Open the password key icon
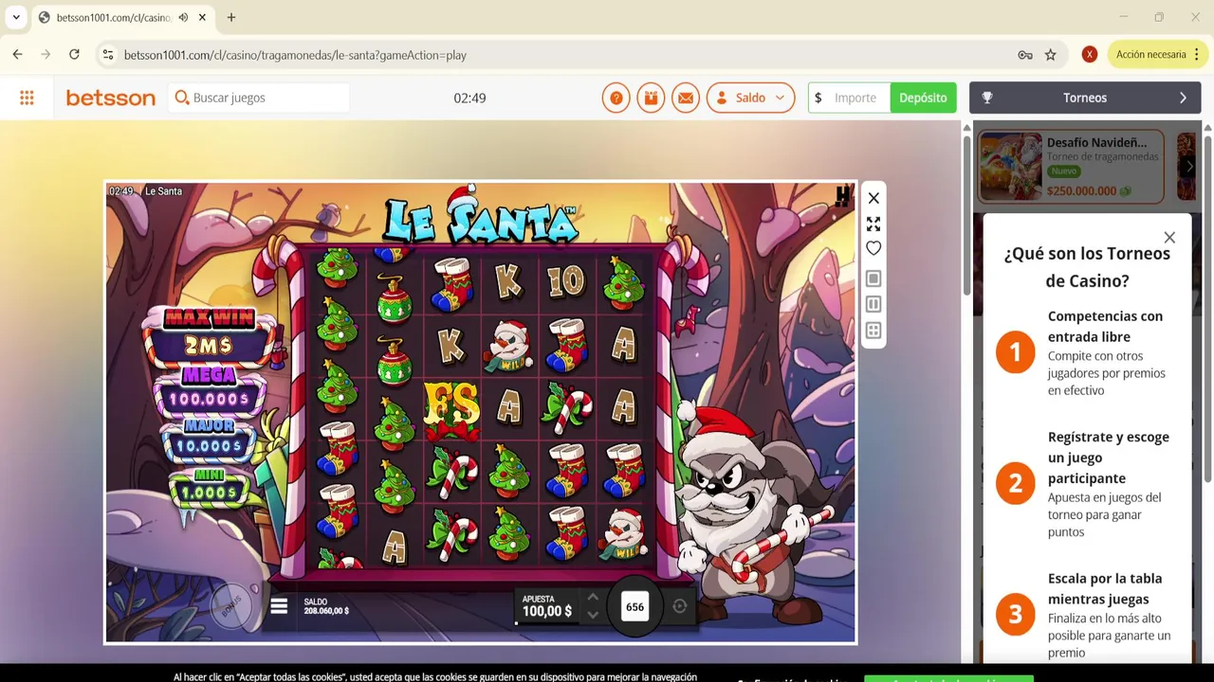This screenshot has width=1214, height=682. click(x=1025, y=55)
